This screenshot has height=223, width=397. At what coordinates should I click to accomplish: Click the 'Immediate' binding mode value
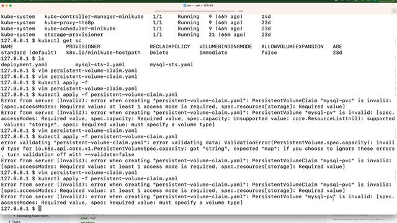[213, 53]
